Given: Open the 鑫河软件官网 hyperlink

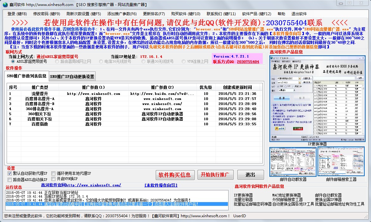Looking at the screenshot, I should [81, 185].
